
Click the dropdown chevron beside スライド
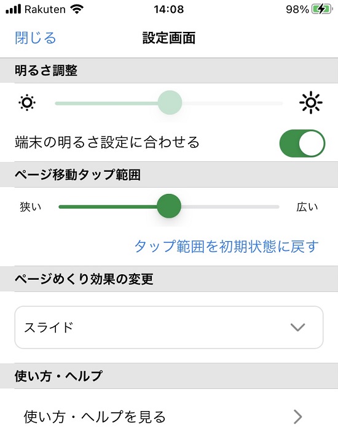pyautogui.click(x=297, y=327)
